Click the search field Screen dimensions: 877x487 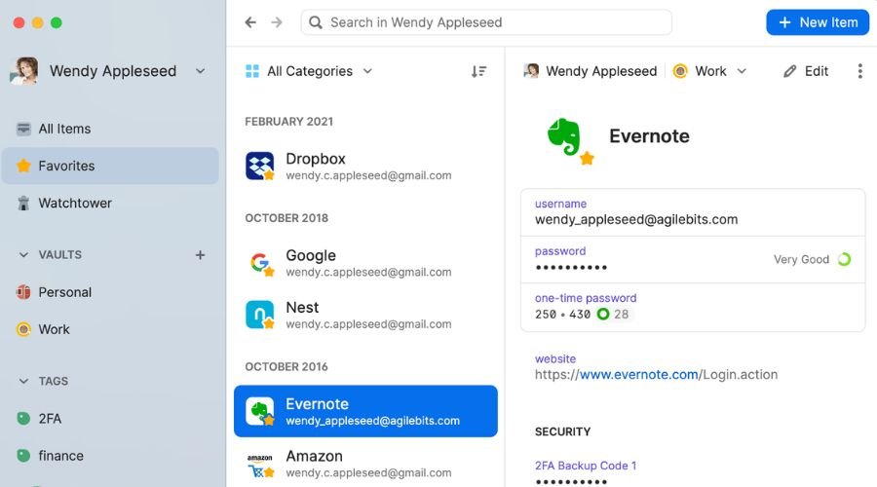(486, 22)
